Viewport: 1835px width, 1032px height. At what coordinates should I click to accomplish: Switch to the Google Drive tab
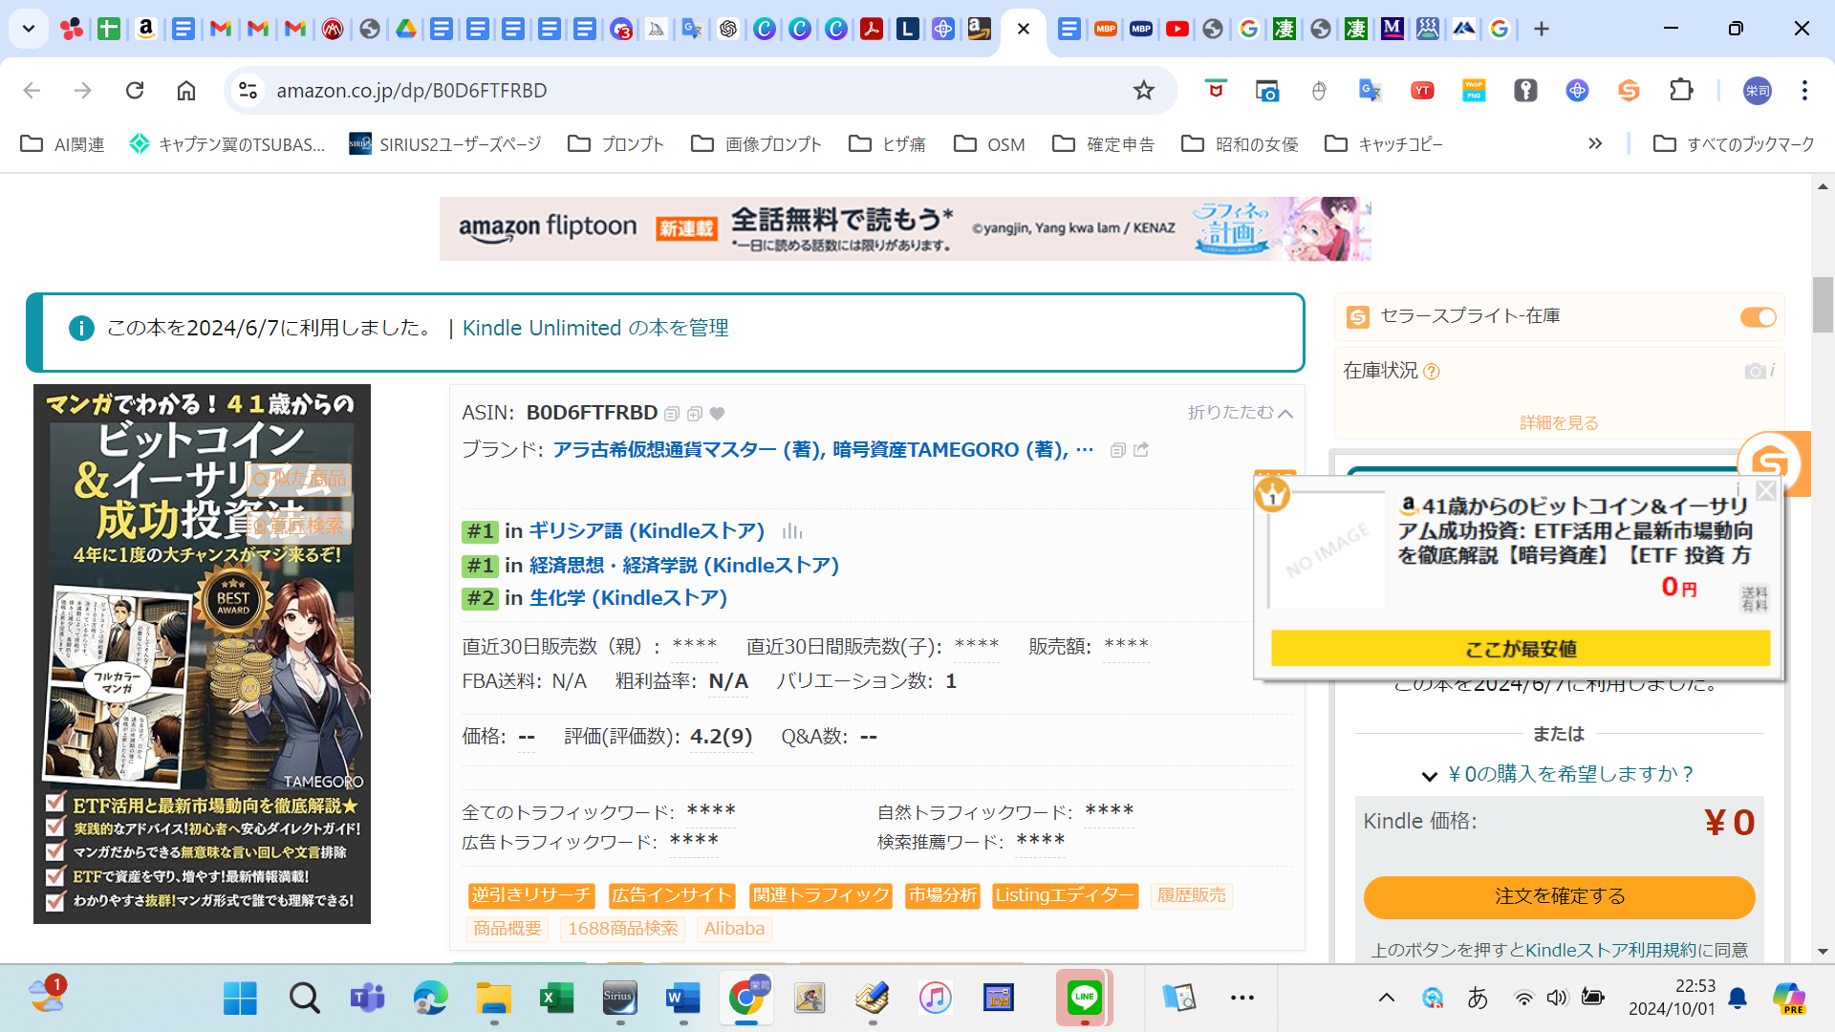406,29
